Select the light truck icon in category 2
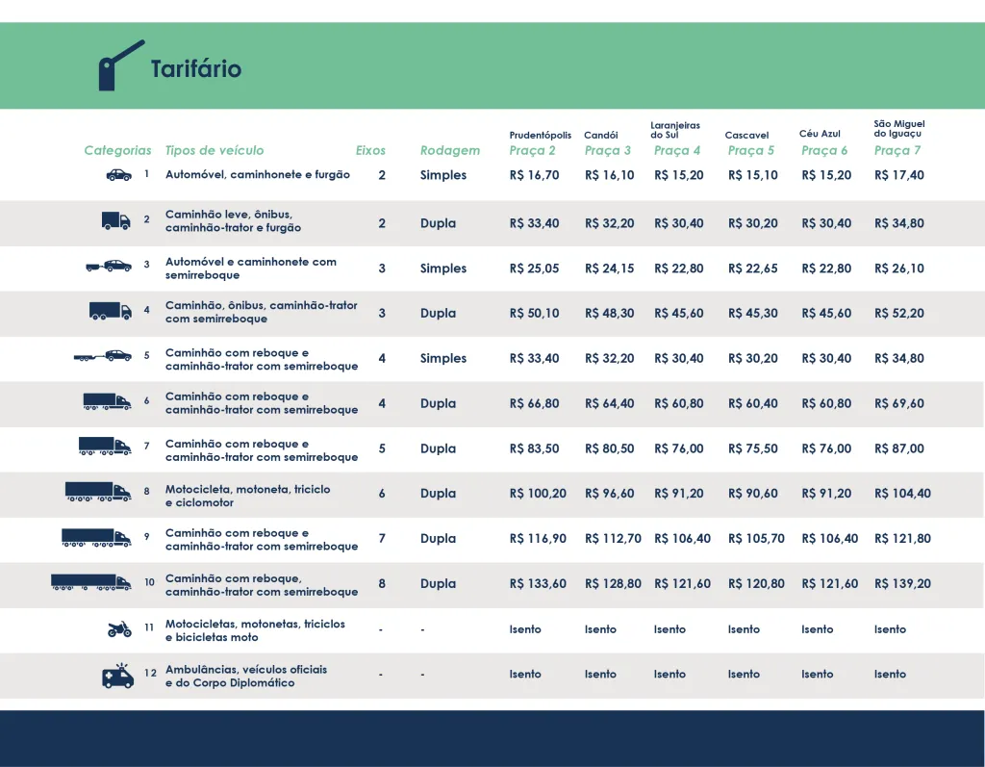The image size is (985, 767). [116, 221]
